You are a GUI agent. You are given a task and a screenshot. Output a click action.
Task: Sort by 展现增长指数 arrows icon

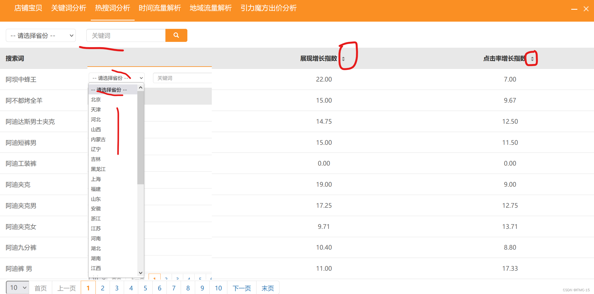(343, 59)
